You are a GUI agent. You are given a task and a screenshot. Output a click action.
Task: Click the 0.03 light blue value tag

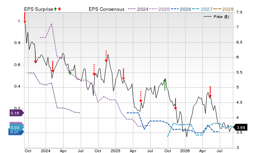click(16, 127)
